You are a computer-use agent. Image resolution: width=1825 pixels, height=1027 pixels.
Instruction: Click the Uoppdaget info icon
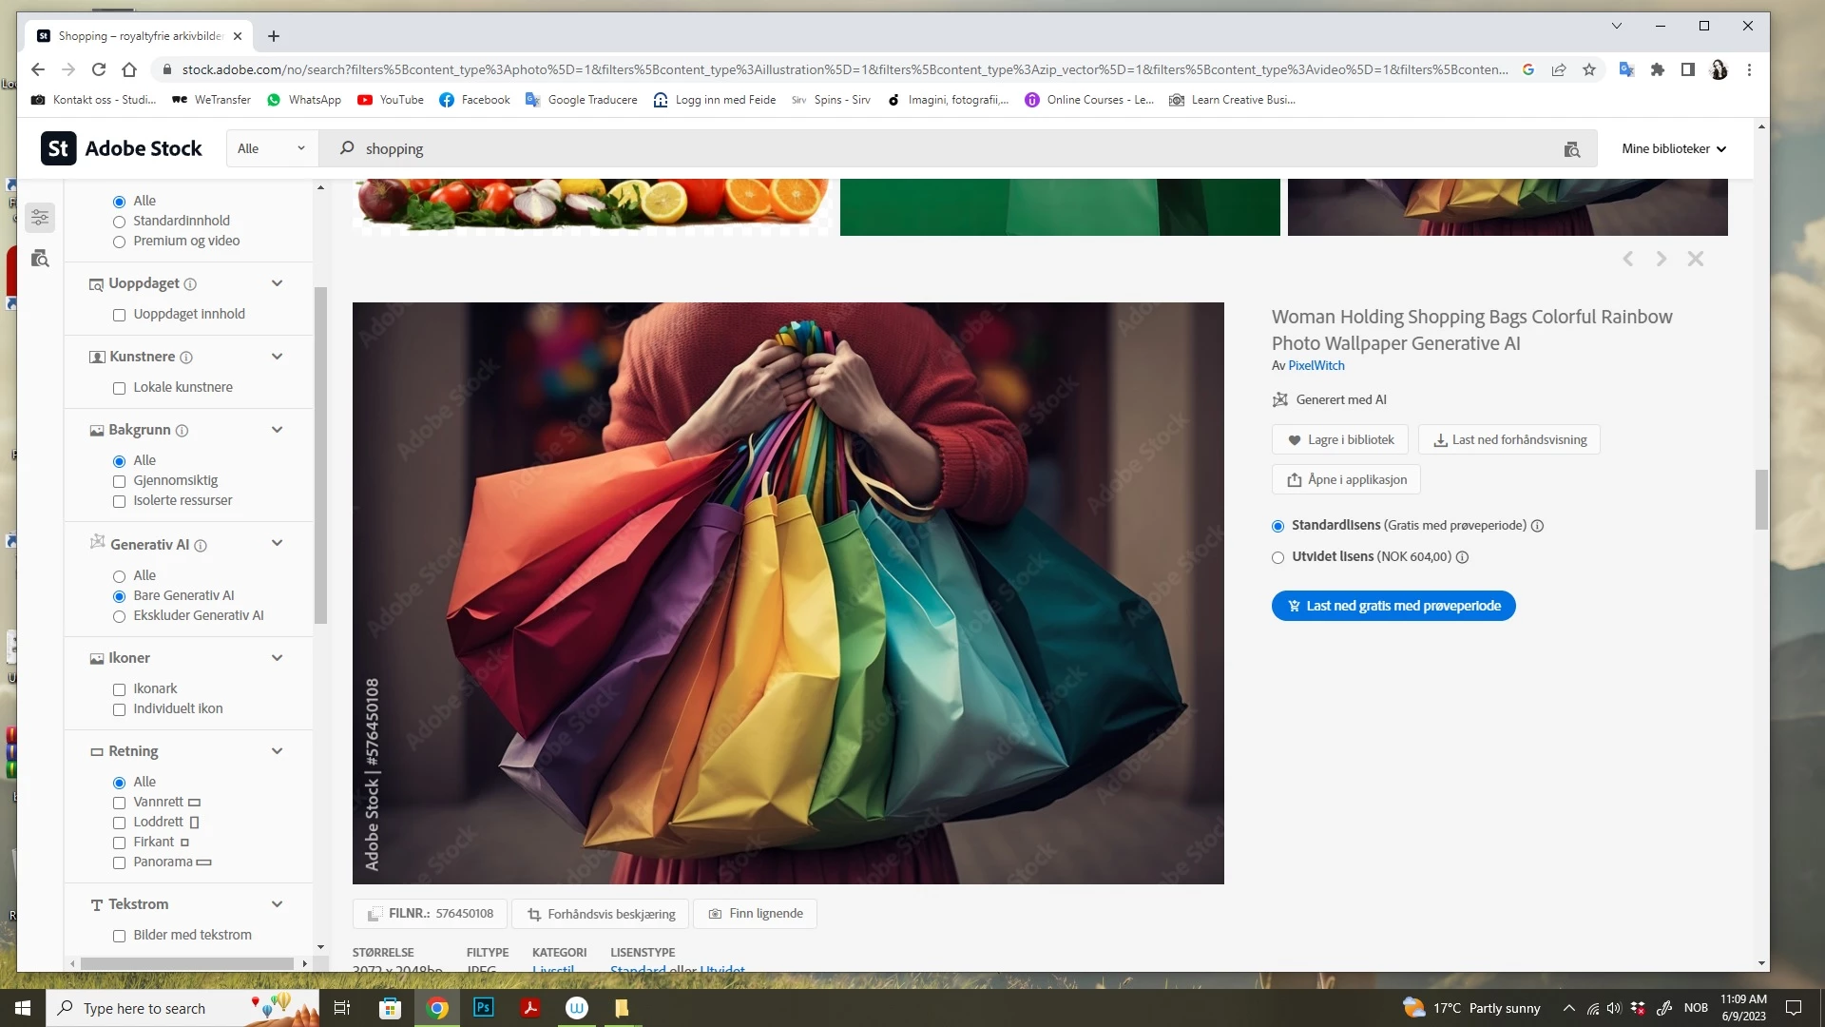(x=190, y=284)
